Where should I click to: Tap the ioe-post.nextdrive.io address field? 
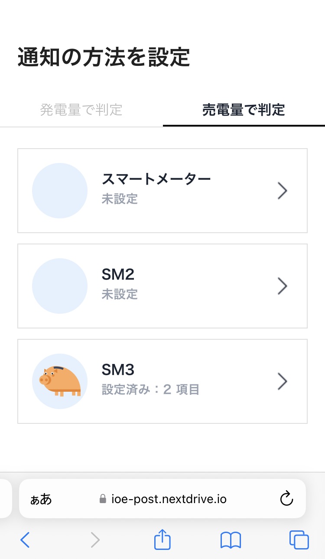pyautogui.click(x=169, y=499)
